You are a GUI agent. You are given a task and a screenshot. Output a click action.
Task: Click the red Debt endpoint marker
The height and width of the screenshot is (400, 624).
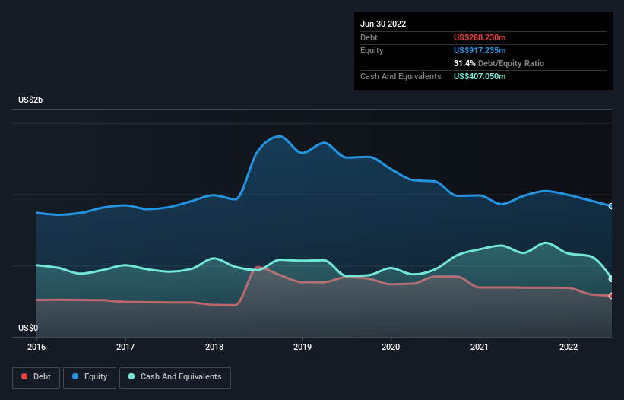[x=611, y=296]
